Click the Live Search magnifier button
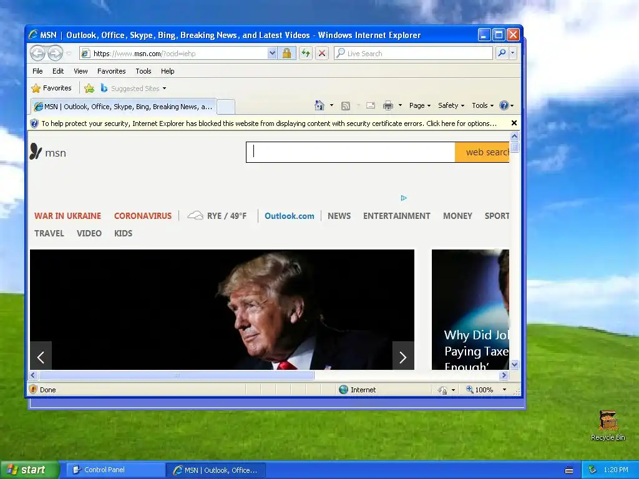Image resolution: width=639 pixels, height=479 pixels. pyautogui.click(x=502, y=53)
